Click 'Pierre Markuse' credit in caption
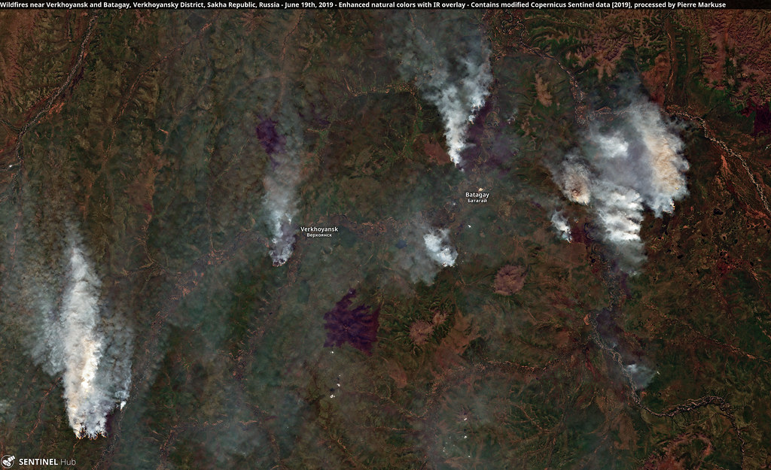 tap(698, 5)
